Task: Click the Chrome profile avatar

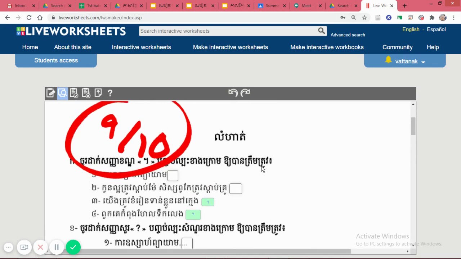Action: click(443, 18)
